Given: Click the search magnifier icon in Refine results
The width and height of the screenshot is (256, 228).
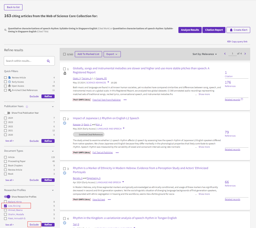Looking at the screenshot, I should pos(48,61).
